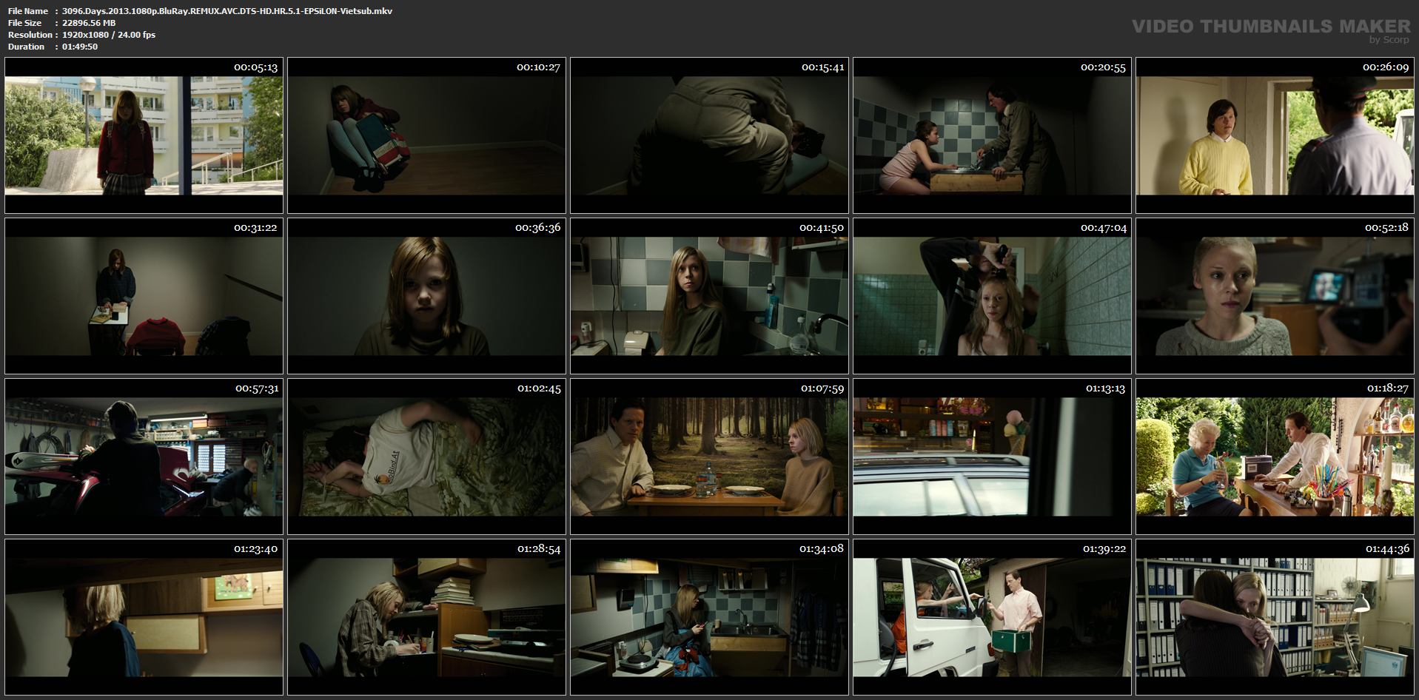1419x700 pixels.
Task: Select the thumbnail at 00:15:41
Action: (x=709, y=135)
